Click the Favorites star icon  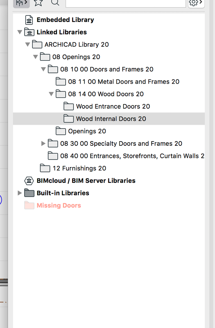click(x=38, y=3)
